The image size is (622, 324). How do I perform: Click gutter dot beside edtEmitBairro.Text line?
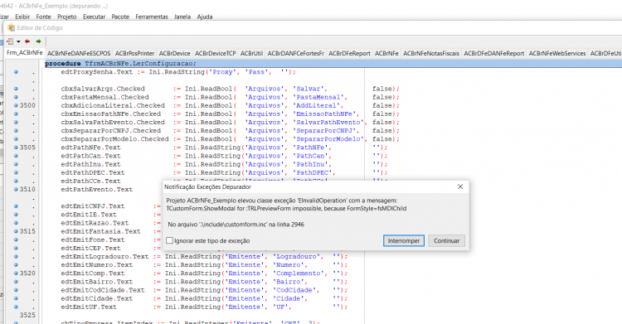[16, 282]
